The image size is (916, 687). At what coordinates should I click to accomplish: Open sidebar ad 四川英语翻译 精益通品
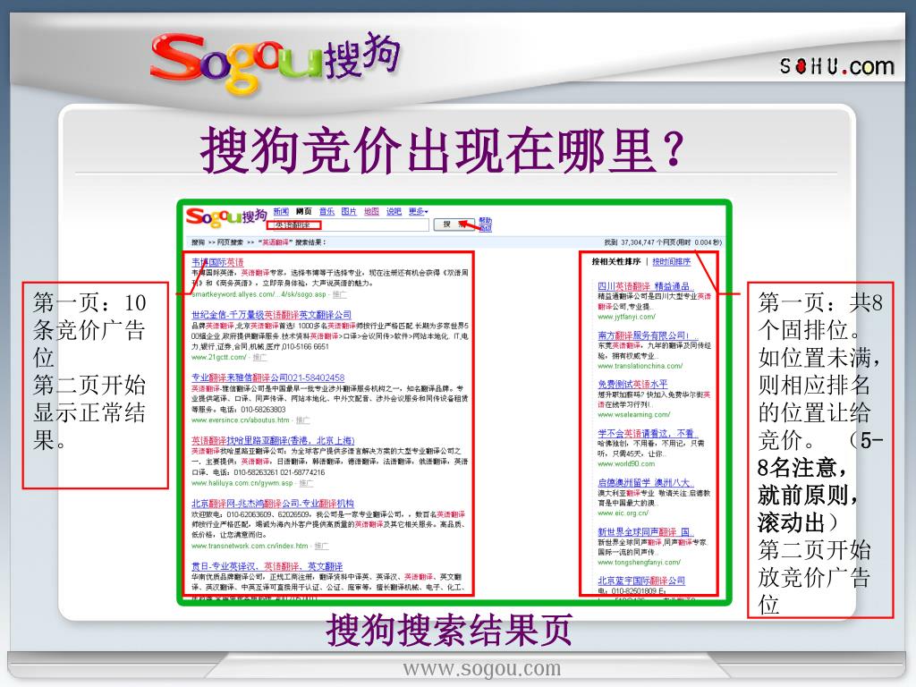tap(646, 287)
